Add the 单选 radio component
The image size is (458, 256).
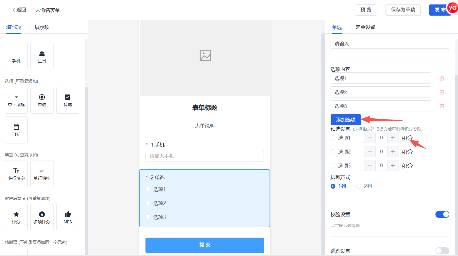click(x=42, y=100)
